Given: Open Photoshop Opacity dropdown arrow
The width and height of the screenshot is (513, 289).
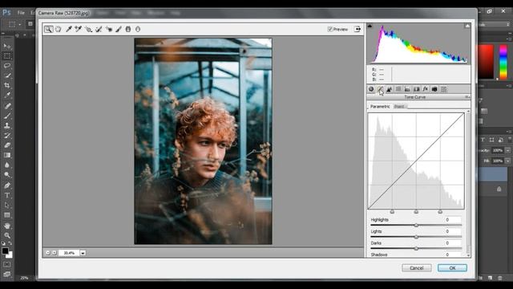Looking at the screenshot, I should [507, 150].
